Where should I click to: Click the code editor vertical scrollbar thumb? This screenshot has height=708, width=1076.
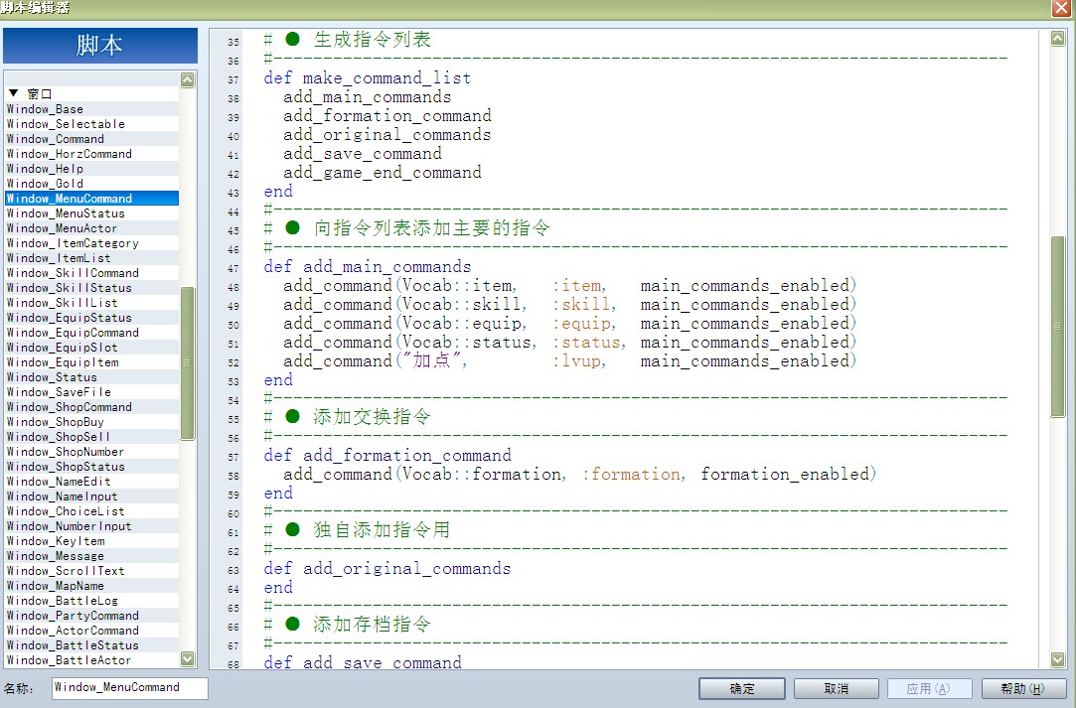point(1057,327)
